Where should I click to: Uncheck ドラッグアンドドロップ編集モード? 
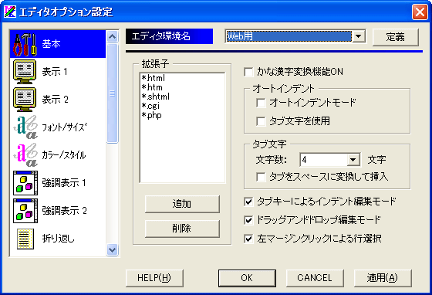tap(248, 220)
